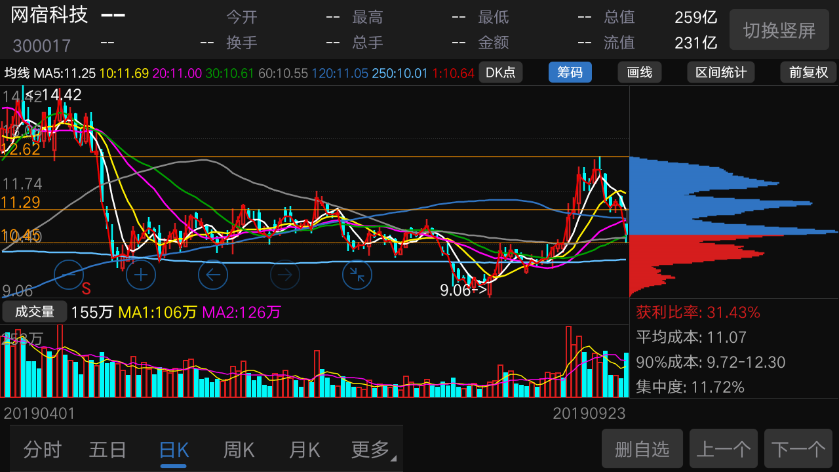This screenshot has height=472, width=839.
Task: Tap the end date 20190923
Action: click(x=589, y=414)
